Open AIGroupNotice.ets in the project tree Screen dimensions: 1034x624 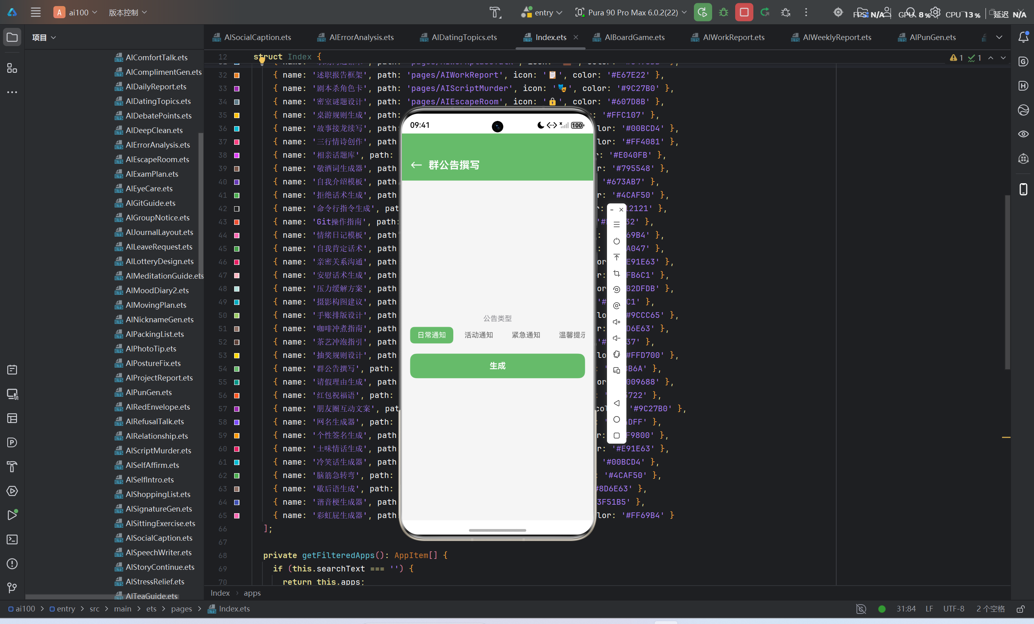[152, 218]
